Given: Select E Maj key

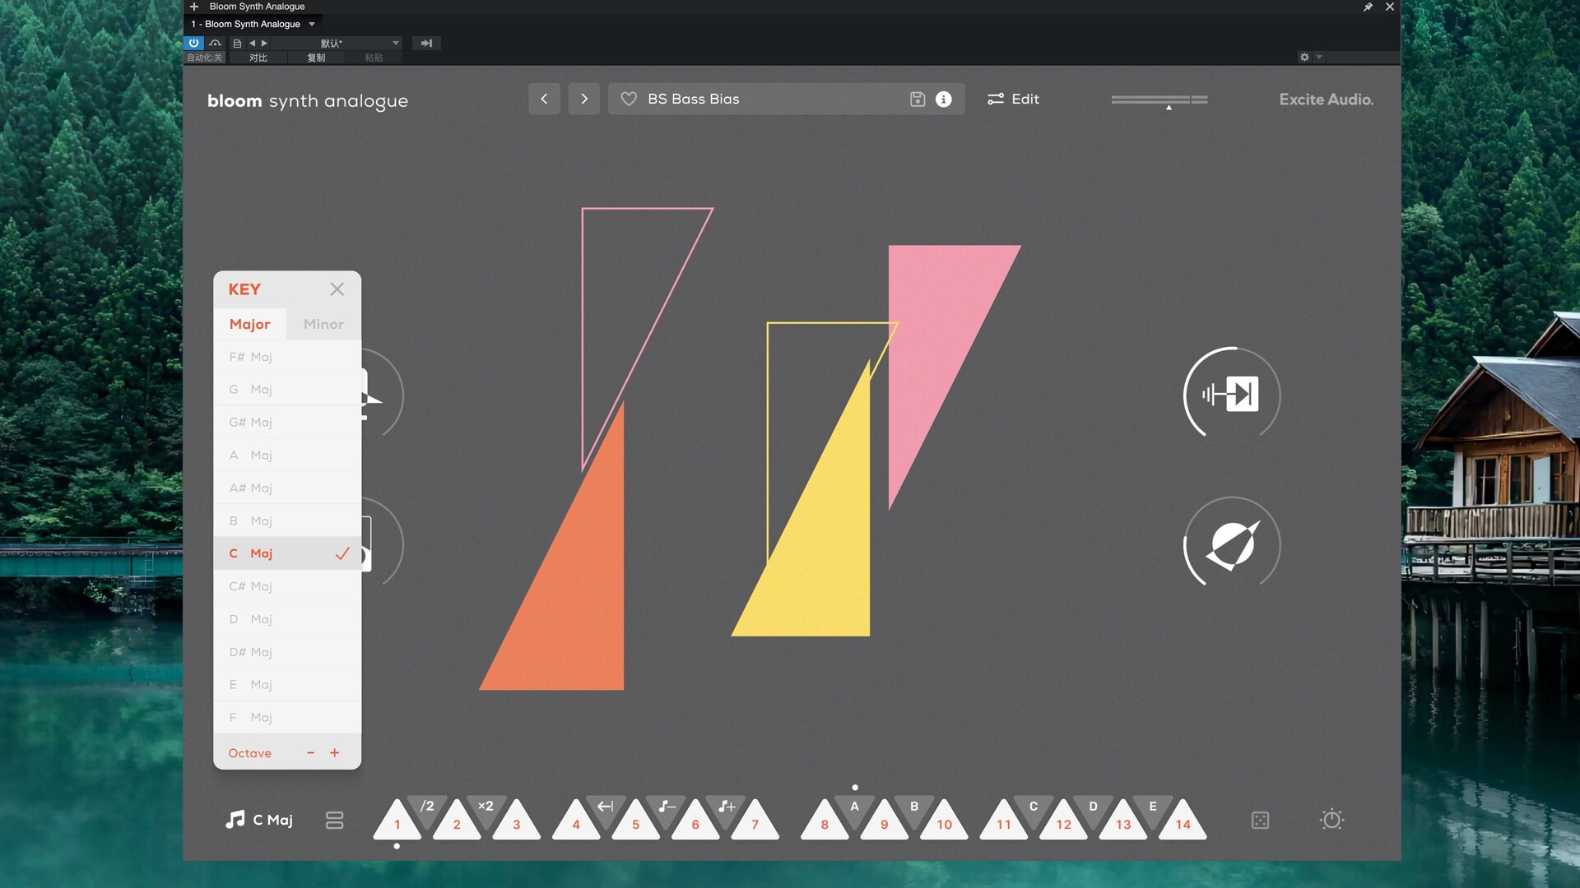Looking at the screenshot, I should pyautogui.click(x=287, y=685).
